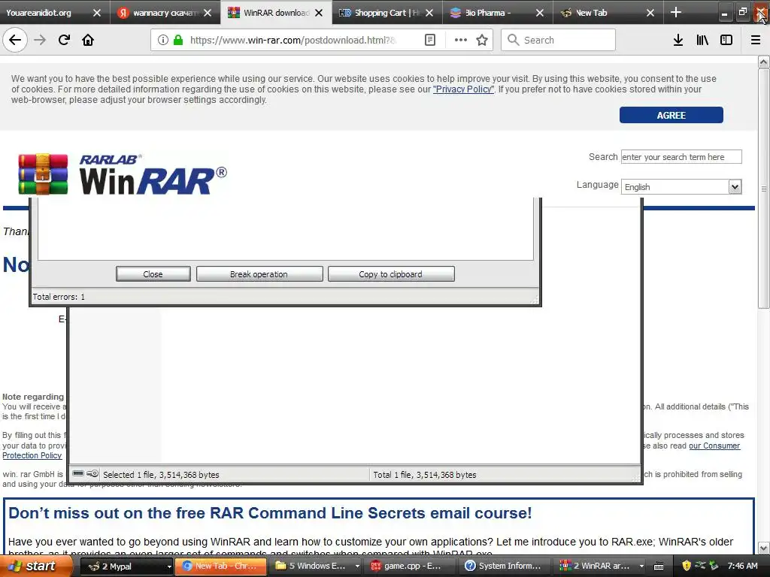770x577 pixels.
Task: Click Selected 1 file status text
Action: 161,475
